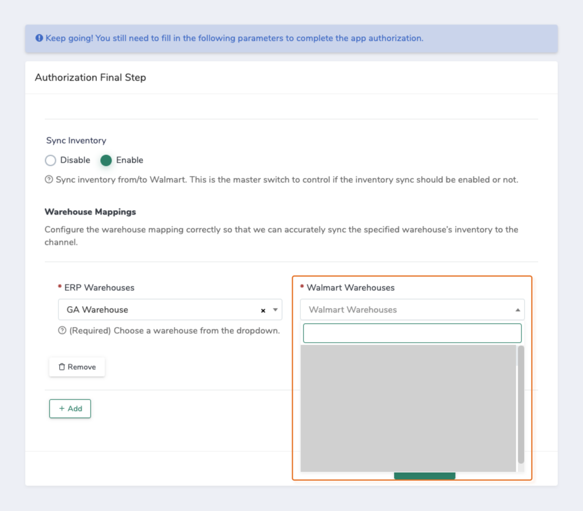Open the GA Warehouse combo box
The image size is (583, 511).
[170, 310]
